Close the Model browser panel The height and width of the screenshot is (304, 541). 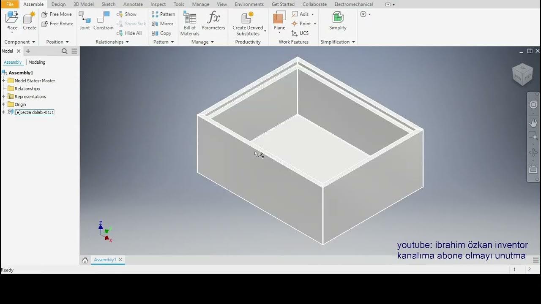(19, 51)
